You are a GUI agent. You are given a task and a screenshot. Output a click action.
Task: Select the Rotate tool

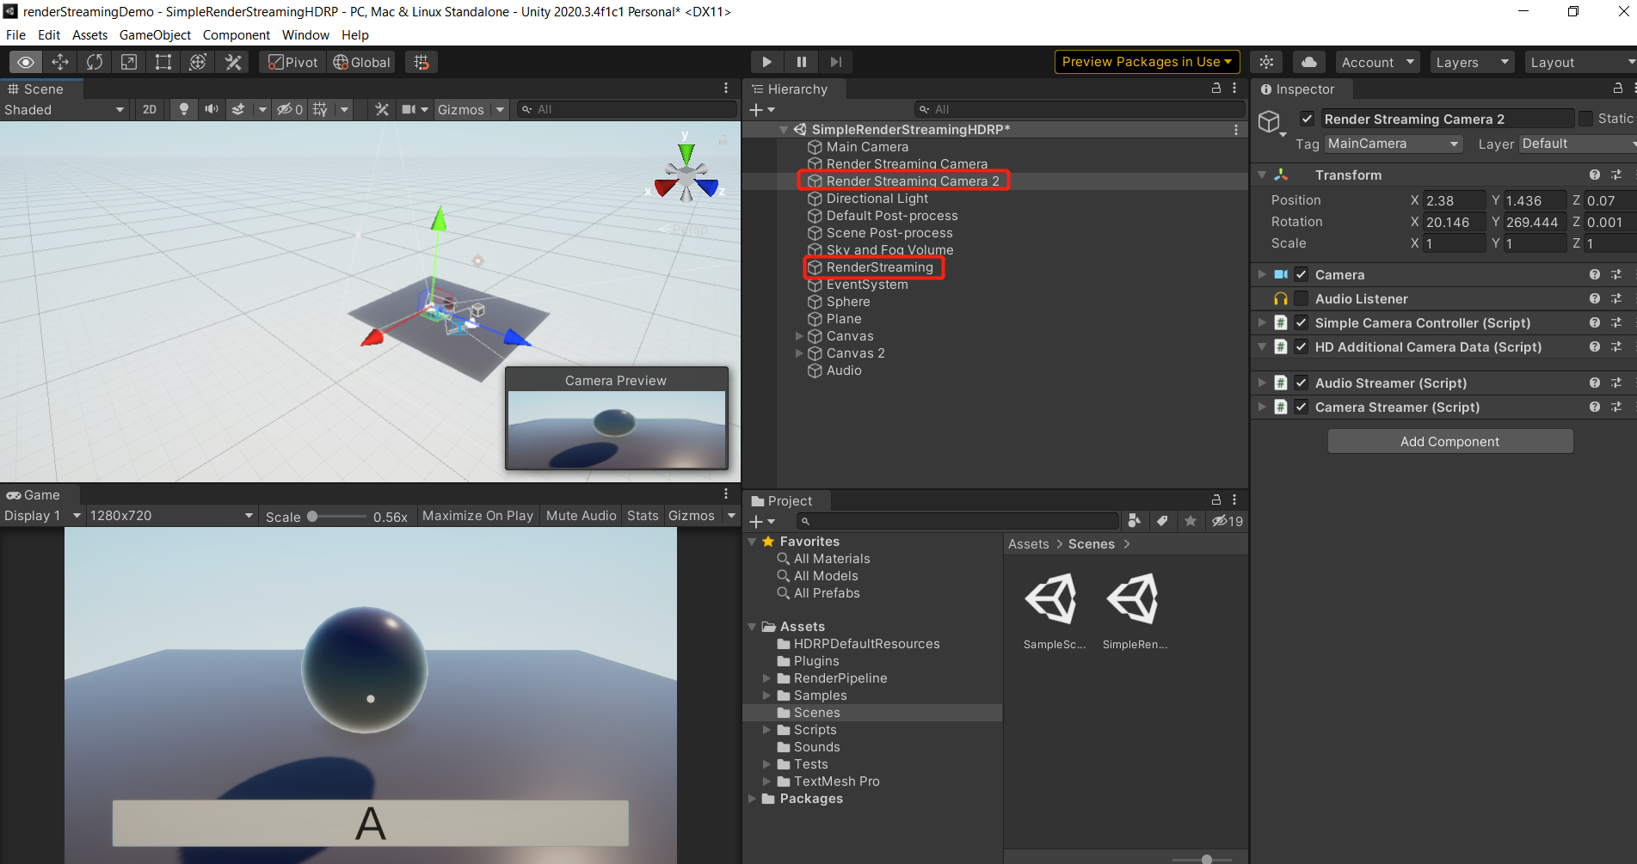click(x=95, y=62)
